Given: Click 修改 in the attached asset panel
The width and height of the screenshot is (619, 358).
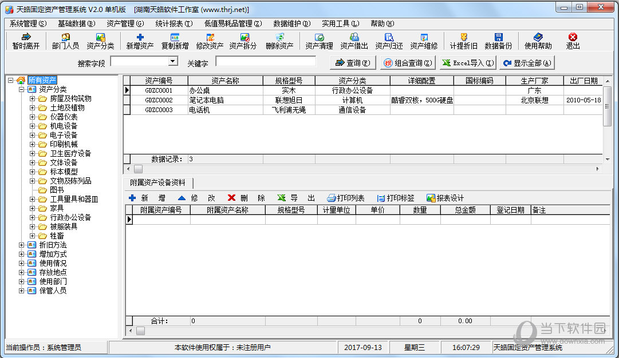Looking at the screenshot, I should pos(196,198).
